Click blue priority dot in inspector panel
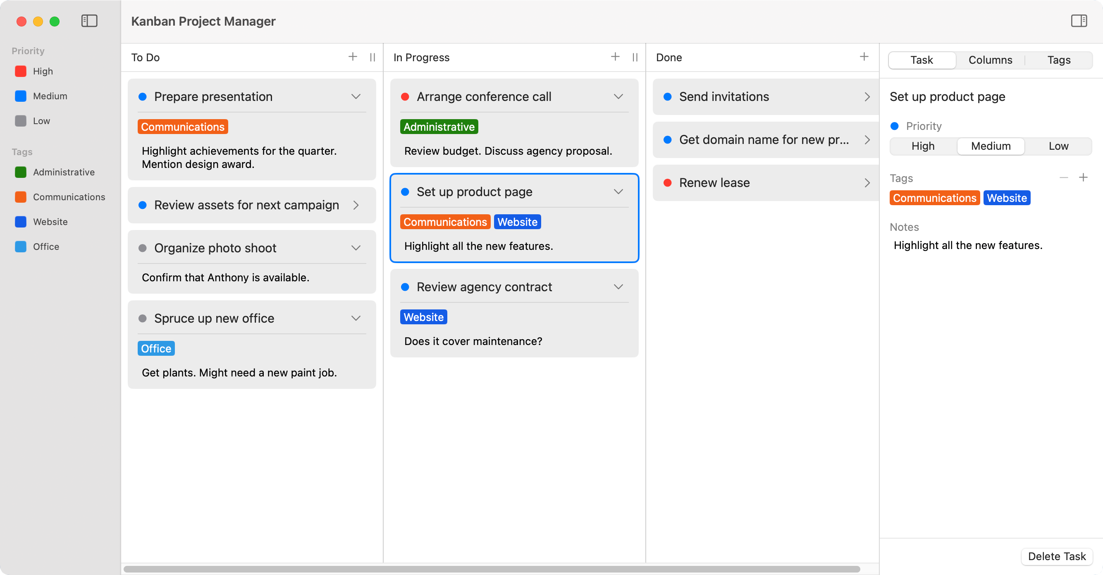Image resolution: width=1103 pixels, height=575 pixels. coord(895,126)
